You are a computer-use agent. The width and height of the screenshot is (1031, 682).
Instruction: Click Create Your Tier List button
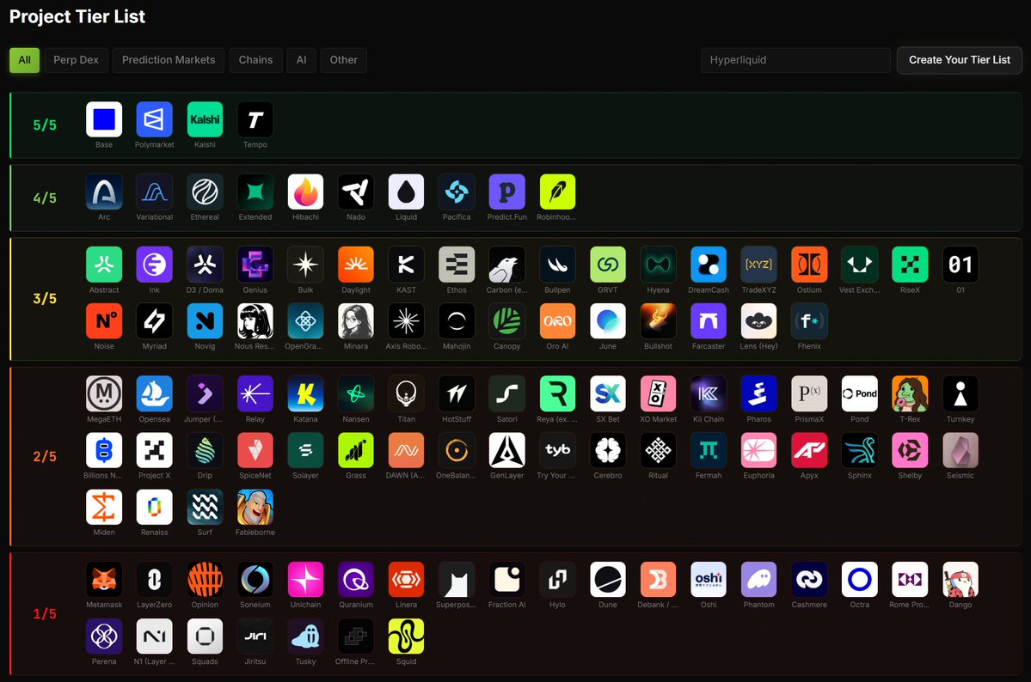(960, 60)
